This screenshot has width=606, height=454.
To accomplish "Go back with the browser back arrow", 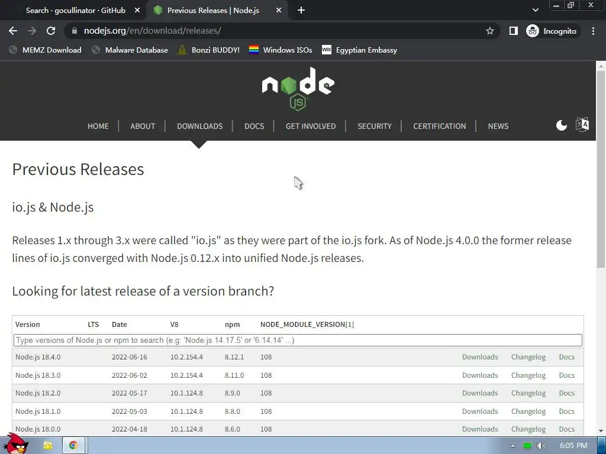I will coord(13,31).
